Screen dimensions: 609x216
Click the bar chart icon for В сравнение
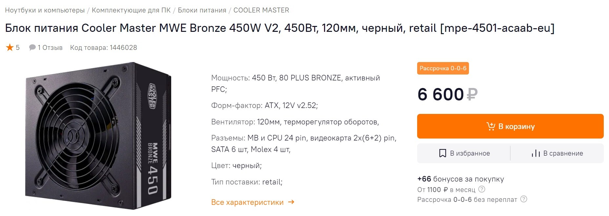(x=536, y=153)
